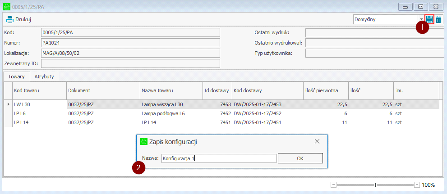447x194 pixels.
Task: Click the zoom in plus button
Action: point(417,185)
